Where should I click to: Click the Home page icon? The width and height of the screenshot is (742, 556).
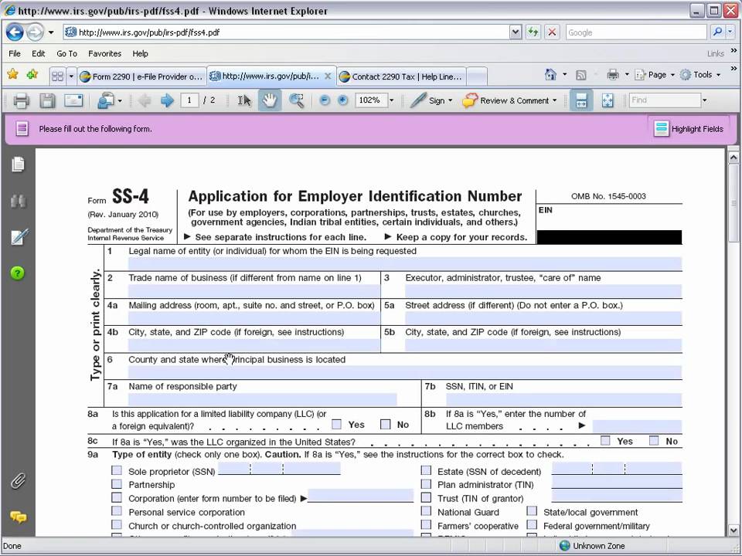(x=550, y=74)
